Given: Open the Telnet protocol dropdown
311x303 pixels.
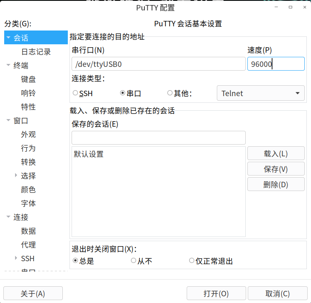Looking at the screenshot, I should pos(261,93).
